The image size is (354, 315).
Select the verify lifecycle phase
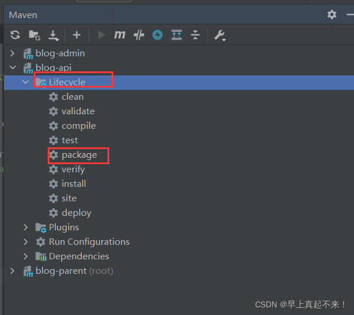click(x=73, y=169)
